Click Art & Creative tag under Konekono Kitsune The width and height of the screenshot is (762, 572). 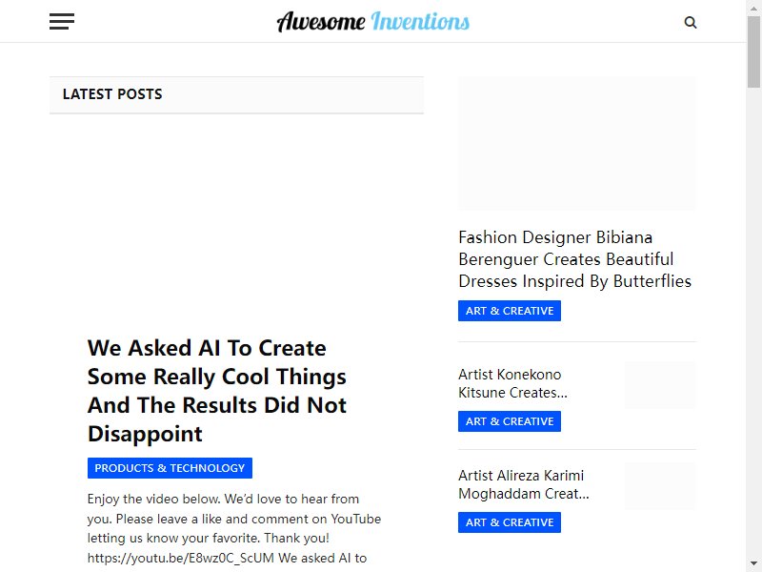(510, 421)
